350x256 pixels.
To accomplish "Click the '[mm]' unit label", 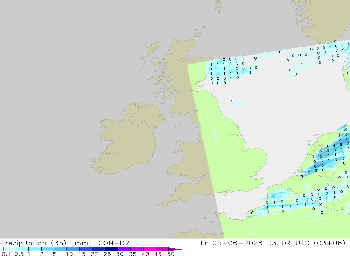I will (82, 243).
